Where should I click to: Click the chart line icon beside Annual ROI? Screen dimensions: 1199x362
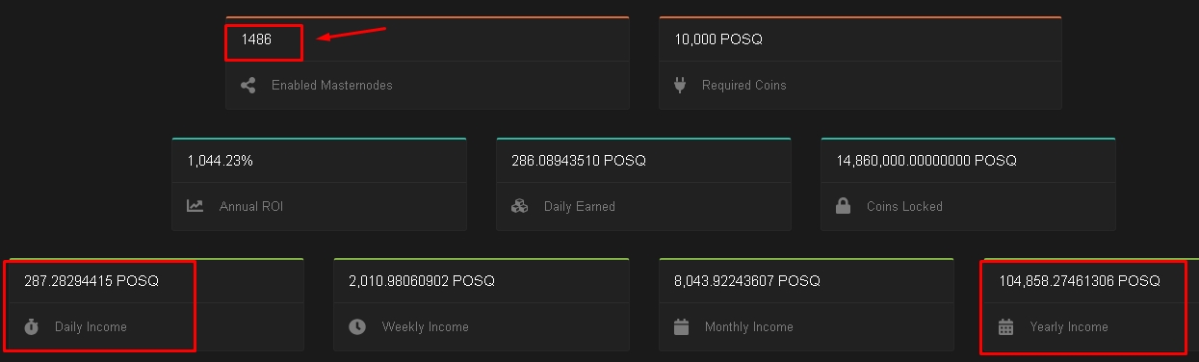[x=195, y=206]
